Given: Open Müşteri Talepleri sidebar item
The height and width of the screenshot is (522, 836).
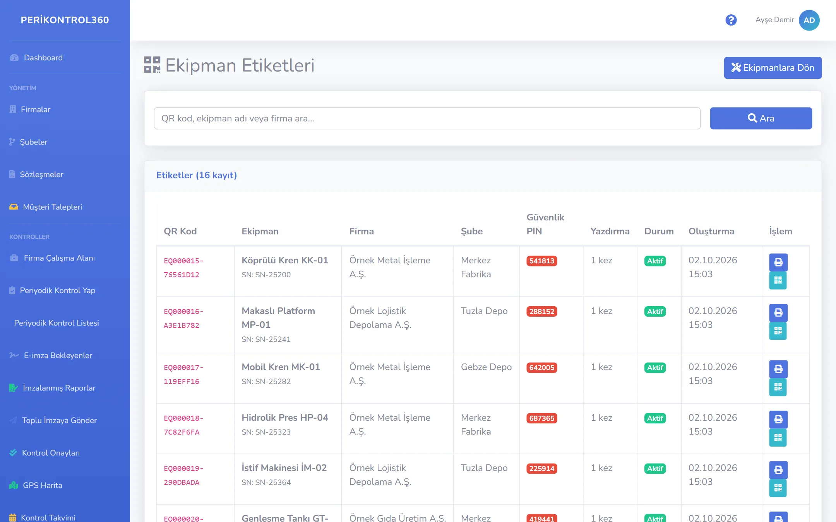Looking at the screenshot, I should (65, 207).
